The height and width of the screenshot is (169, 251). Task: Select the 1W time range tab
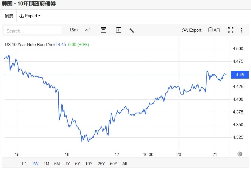click(x=35, y=164)
